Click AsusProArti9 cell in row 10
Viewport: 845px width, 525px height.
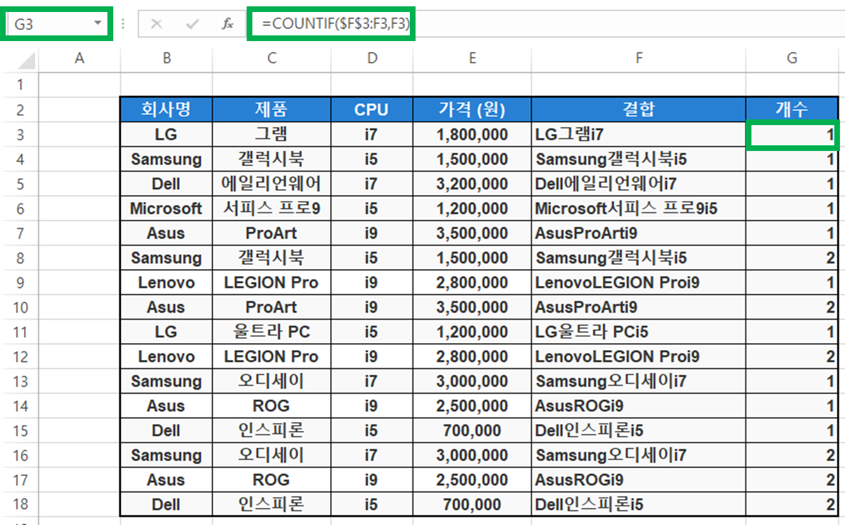pyautogui.click(x=639, y=308)
